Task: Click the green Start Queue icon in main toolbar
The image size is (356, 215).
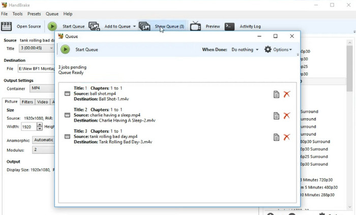Action: click(x=52, y=26)
